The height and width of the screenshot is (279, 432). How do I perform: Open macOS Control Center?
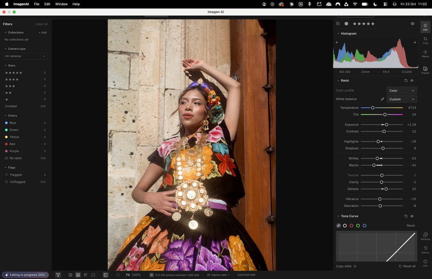[385, 4]
